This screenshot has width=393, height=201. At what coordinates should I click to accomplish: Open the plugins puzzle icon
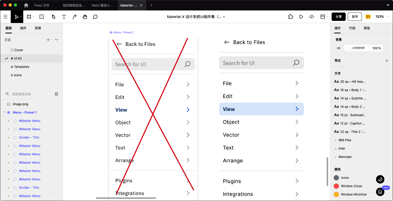click(x=291, y=17)
